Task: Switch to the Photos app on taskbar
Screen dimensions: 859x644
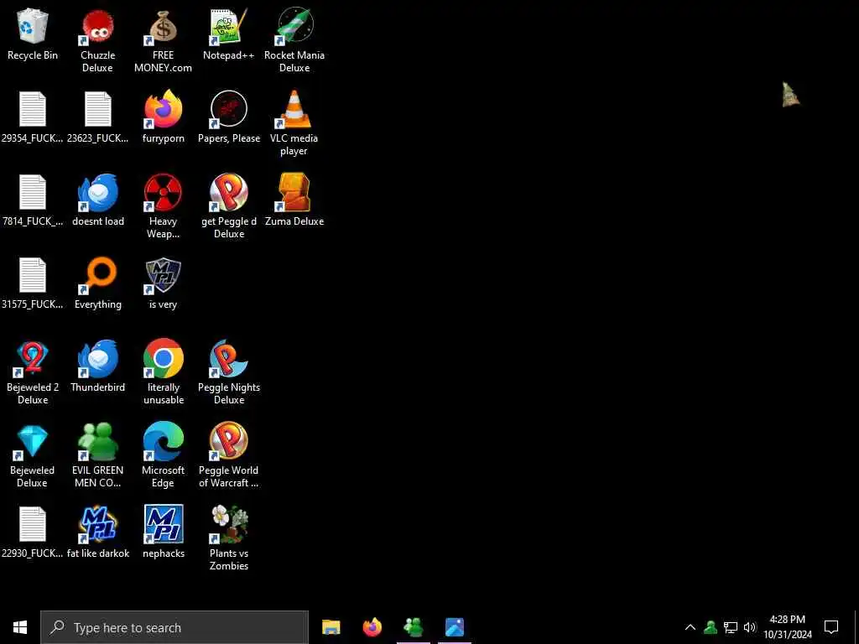Action: 454,627
